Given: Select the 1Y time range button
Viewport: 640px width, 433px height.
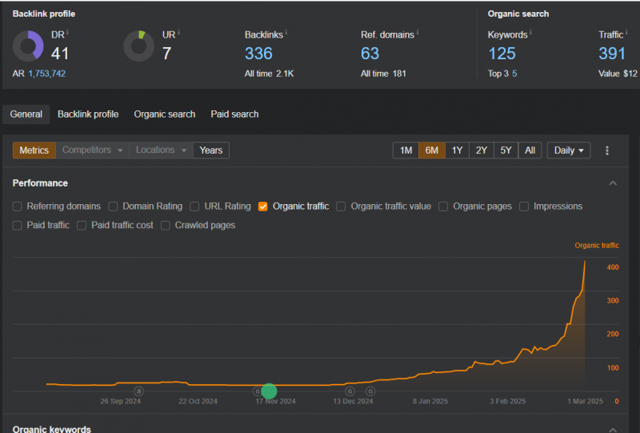Looking at the screenshot, I should point(456,150).
